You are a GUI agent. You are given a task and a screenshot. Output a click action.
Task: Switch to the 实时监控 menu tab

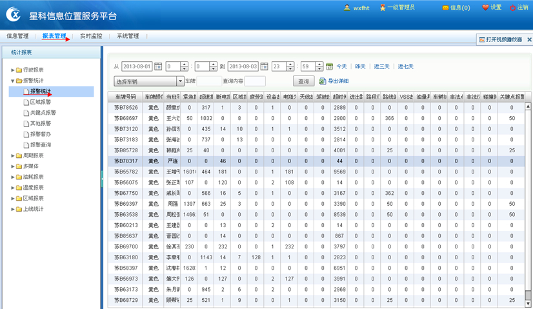91,36
